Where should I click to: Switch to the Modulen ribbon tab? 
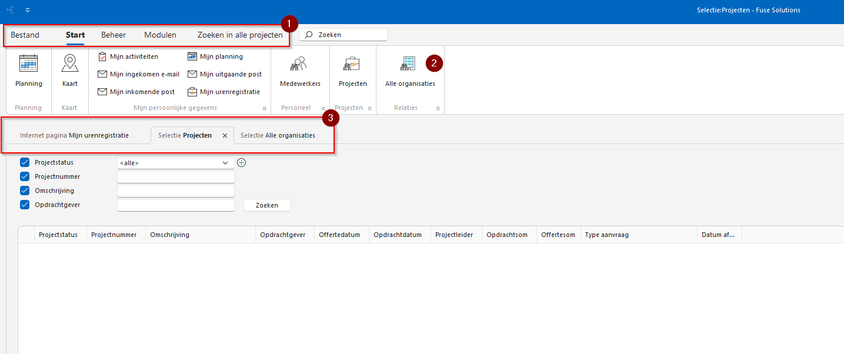[160, 35]
